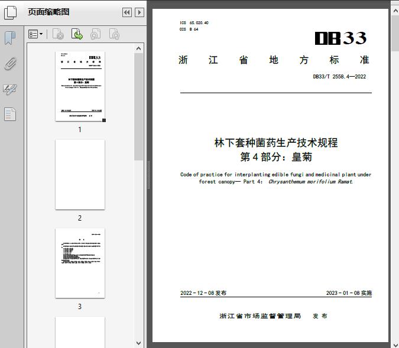
Task: Click 'CCS B 64' text
Action: (189, 29)
